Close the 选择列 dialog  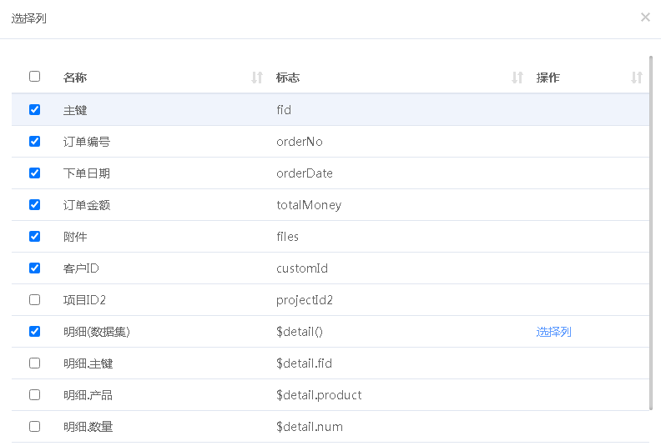645,17
